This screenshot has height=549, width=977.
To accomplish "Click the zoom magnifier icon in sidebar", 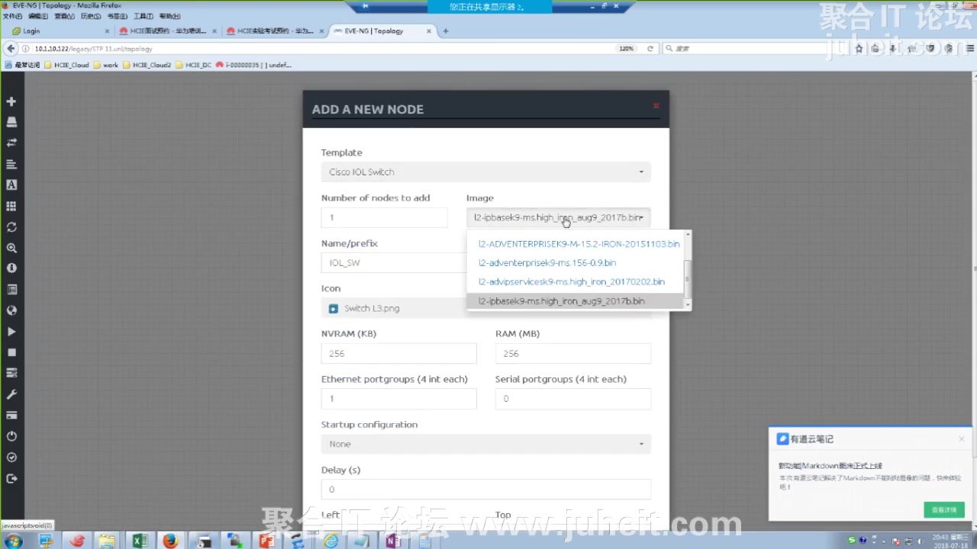I will tap(11, 248).
